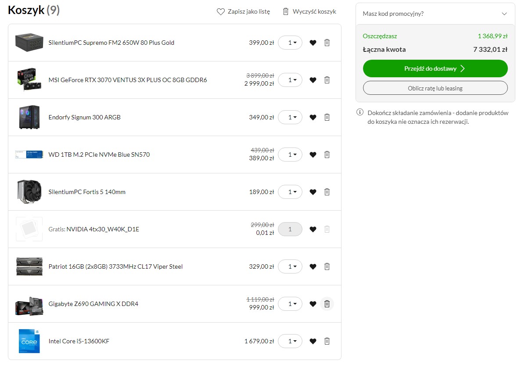Open quantity selector for WD 1TB SN570
This screenshot has height=367, width=525.
[290, 155]
